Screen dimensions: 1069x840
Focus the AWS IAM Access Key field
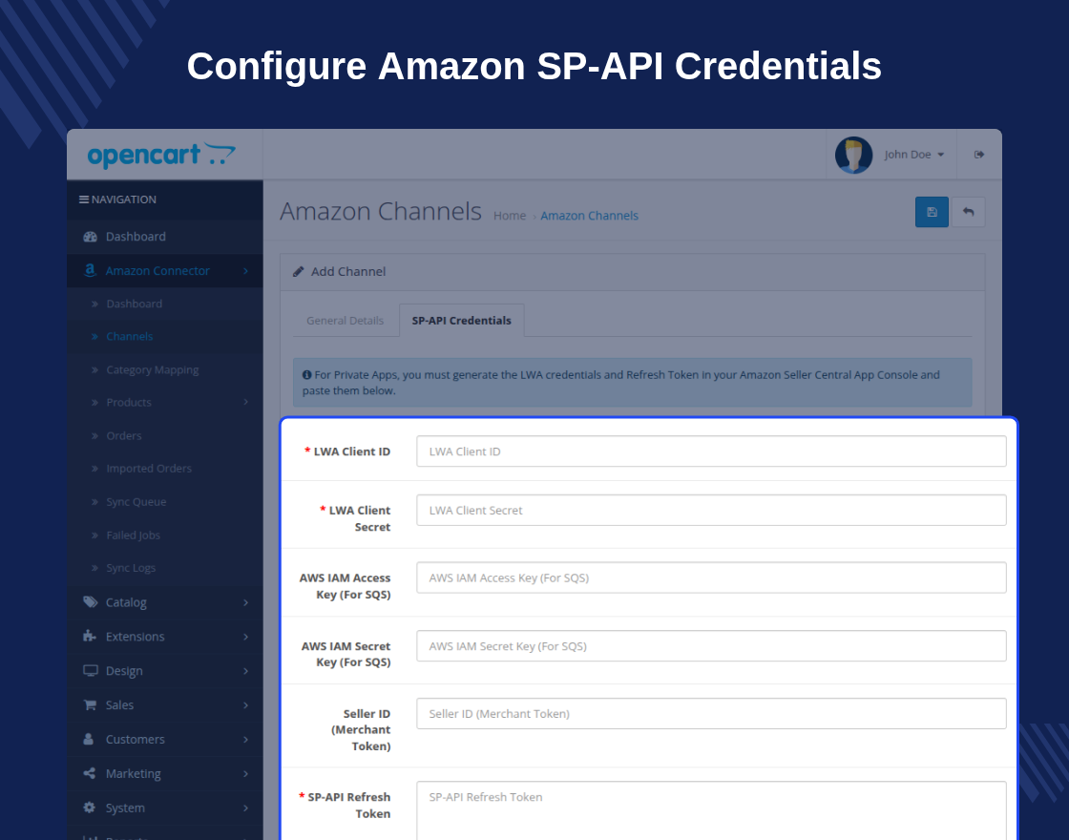[x=711, y=577]
